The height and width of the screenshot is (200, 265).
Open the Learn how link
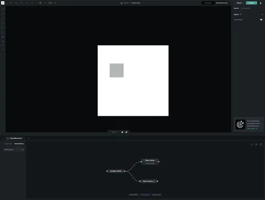pyautogui.click(x=252, y=128)
